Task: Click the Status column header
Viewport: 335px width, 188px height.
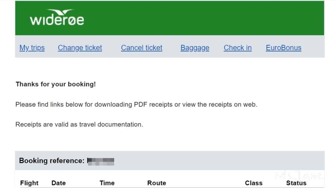Action: pos(296,183)
